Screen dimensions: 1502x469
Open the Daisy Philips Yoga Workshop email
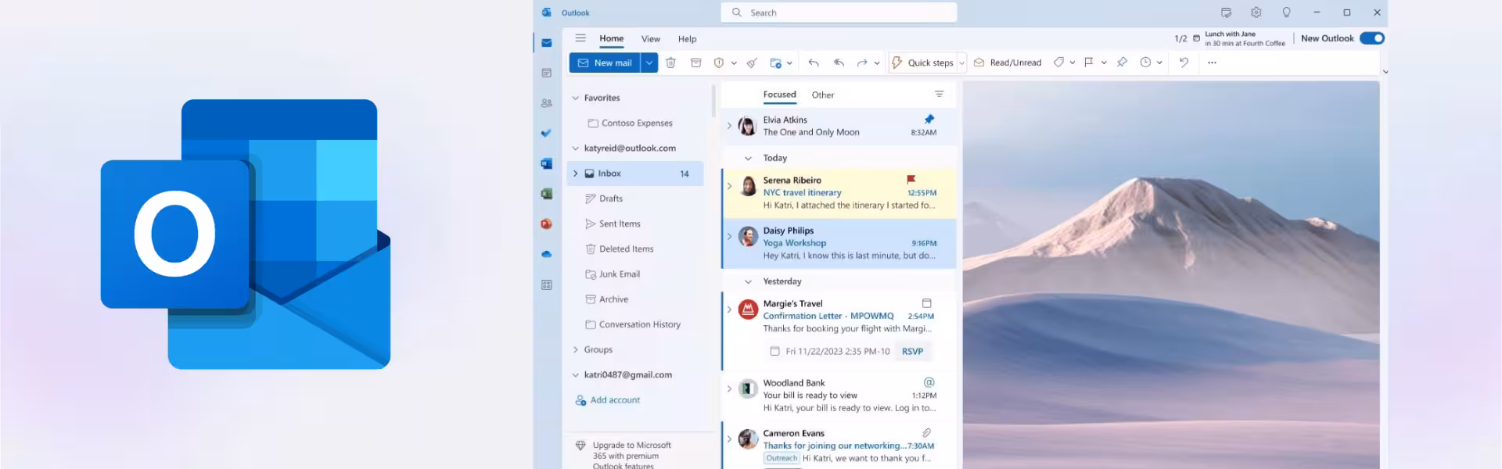pyautogui.click(x=839, y=243)
